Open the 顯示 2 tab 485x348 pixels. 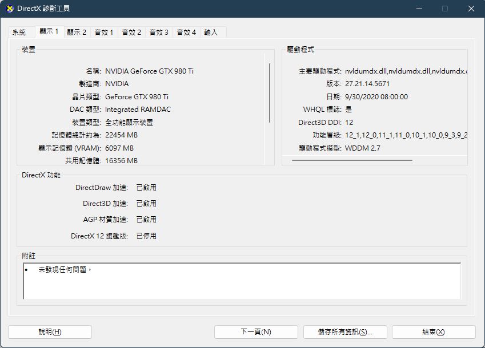[77, 33]
